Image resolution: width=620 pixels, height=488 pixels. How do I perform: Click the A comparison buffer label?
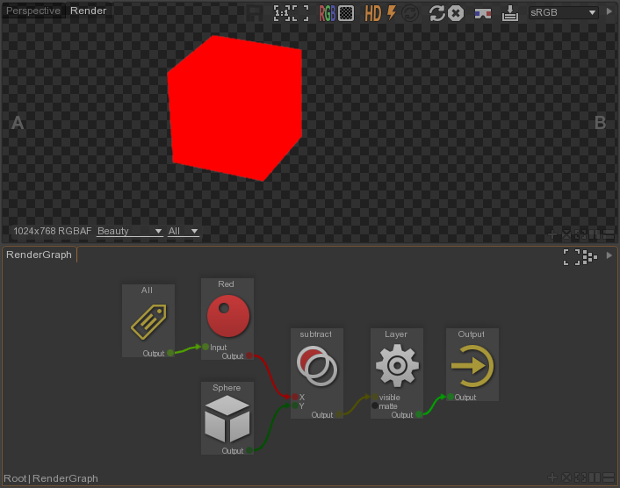click(17, 124)
